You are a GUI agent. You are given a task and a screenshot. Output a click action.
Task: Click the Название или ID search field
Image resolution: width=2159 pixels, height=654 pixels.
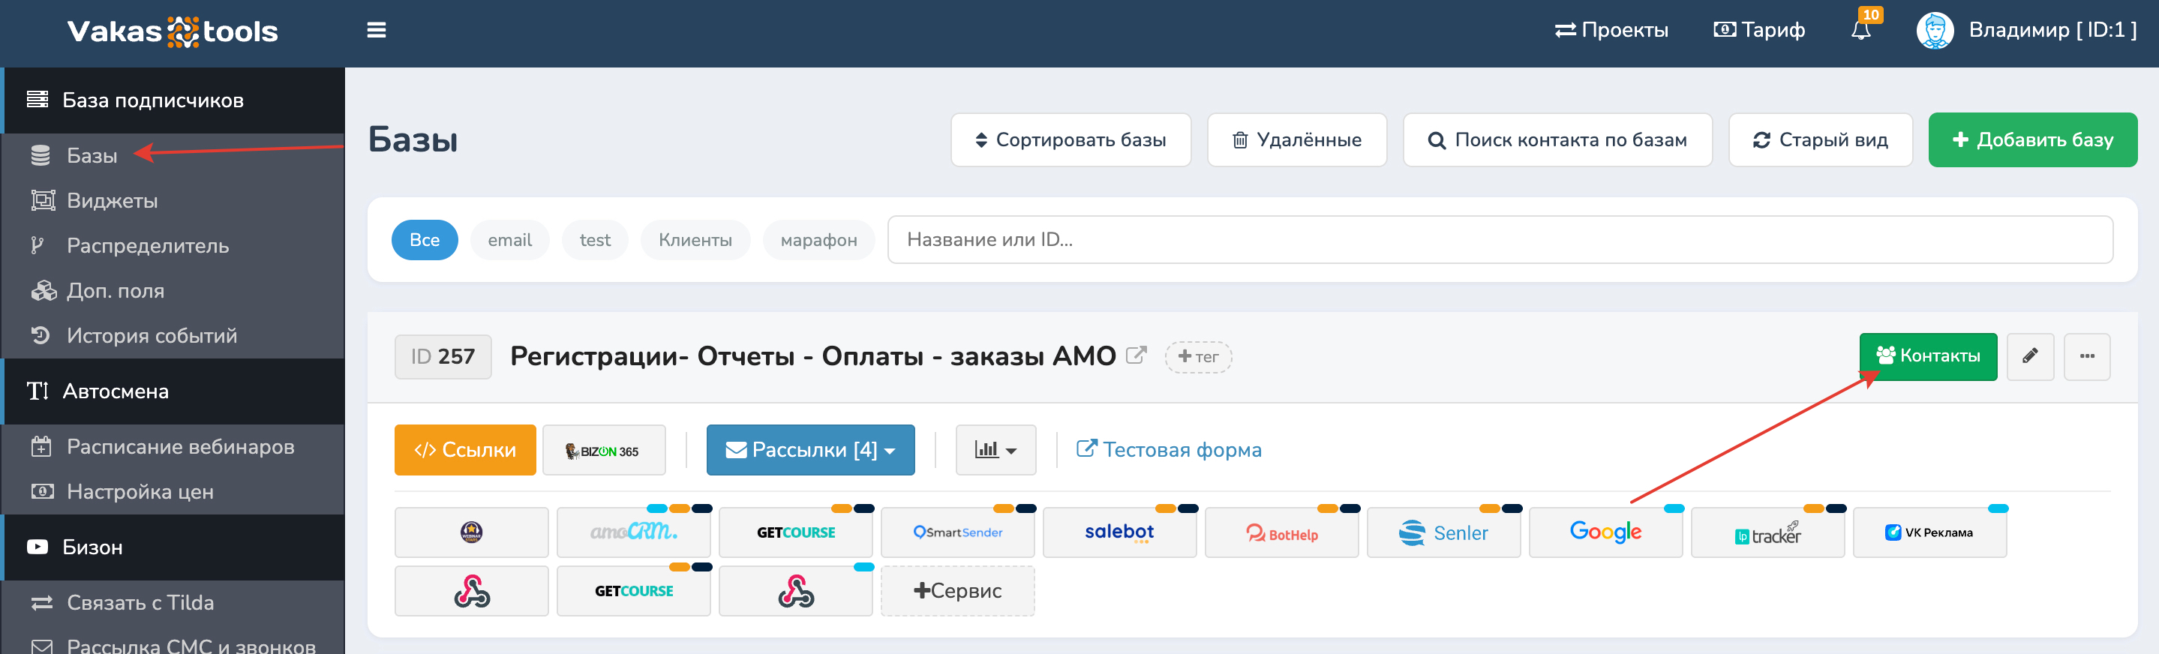[1500, 240]
